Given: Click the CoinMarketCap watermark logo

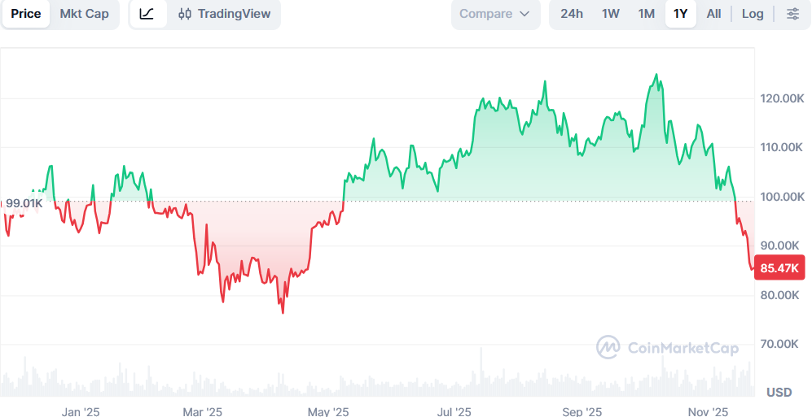Looking at the screenshot, I should click(x=668, y=348).
